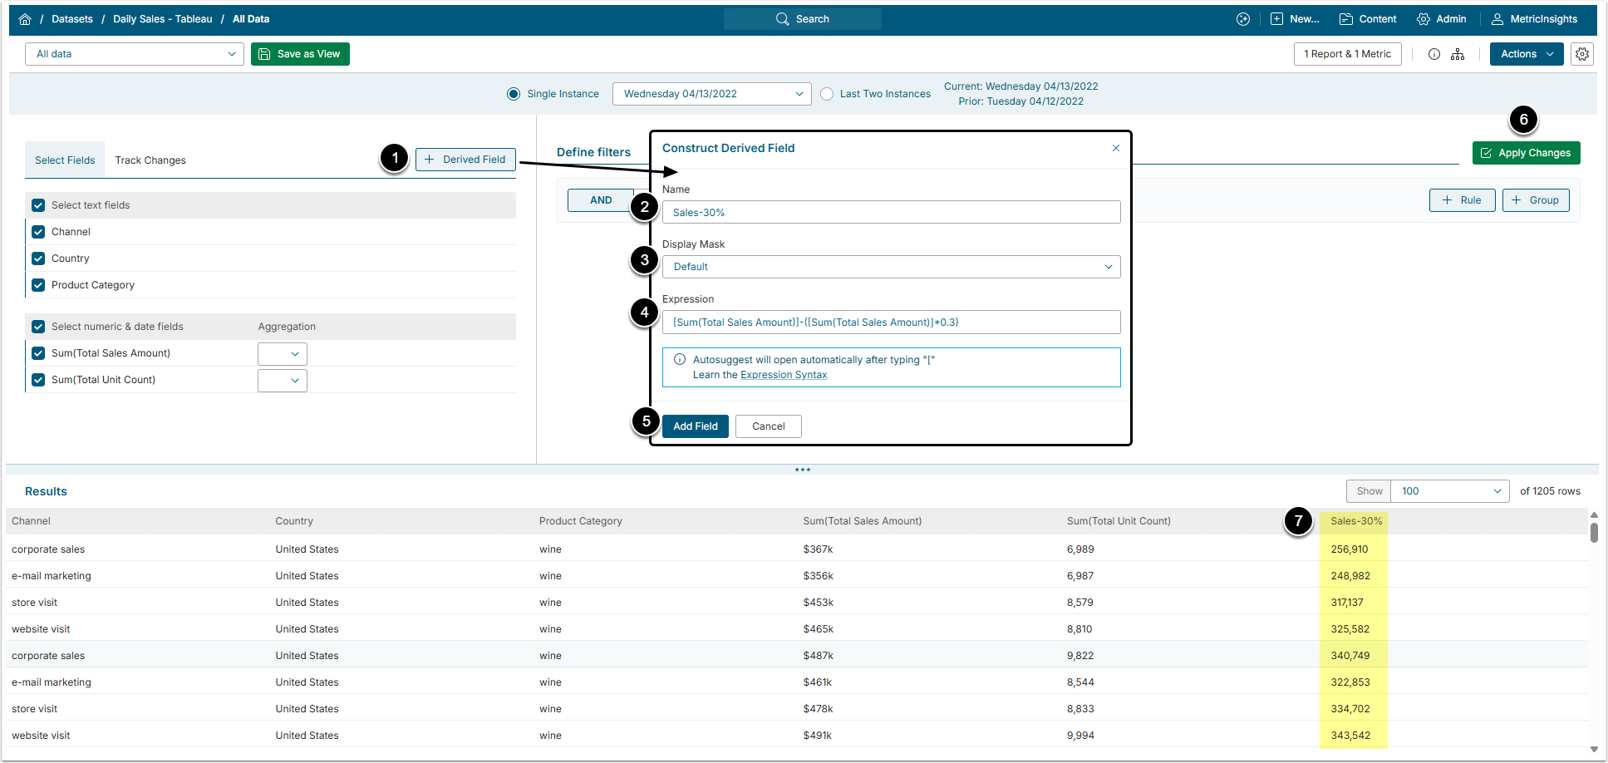Click the Expression input field

(891, 322)
